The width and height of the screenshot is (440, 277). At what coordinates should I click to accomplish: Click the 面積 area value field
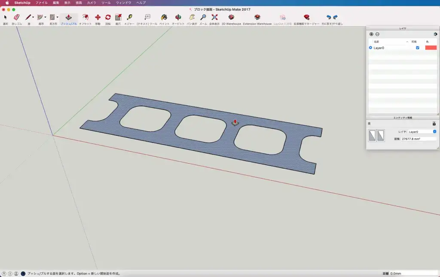pos(419,139)
